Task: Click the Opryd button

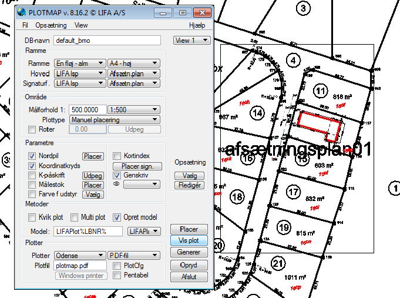Action: [x=189, y=265]
